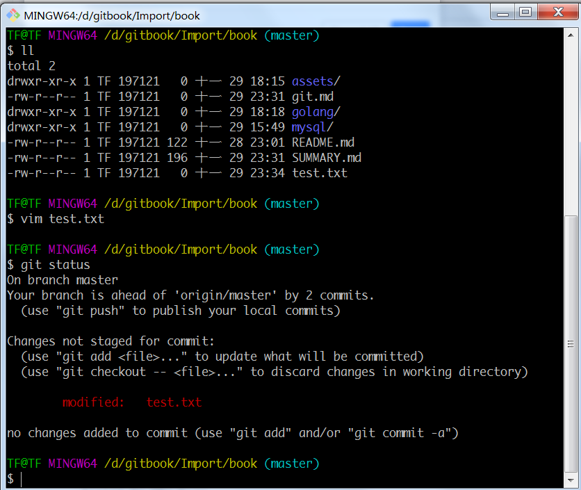Click the 'git status' command line
Image resolution: width=581 pixels, height=490 pixels.
click(55, 265)
